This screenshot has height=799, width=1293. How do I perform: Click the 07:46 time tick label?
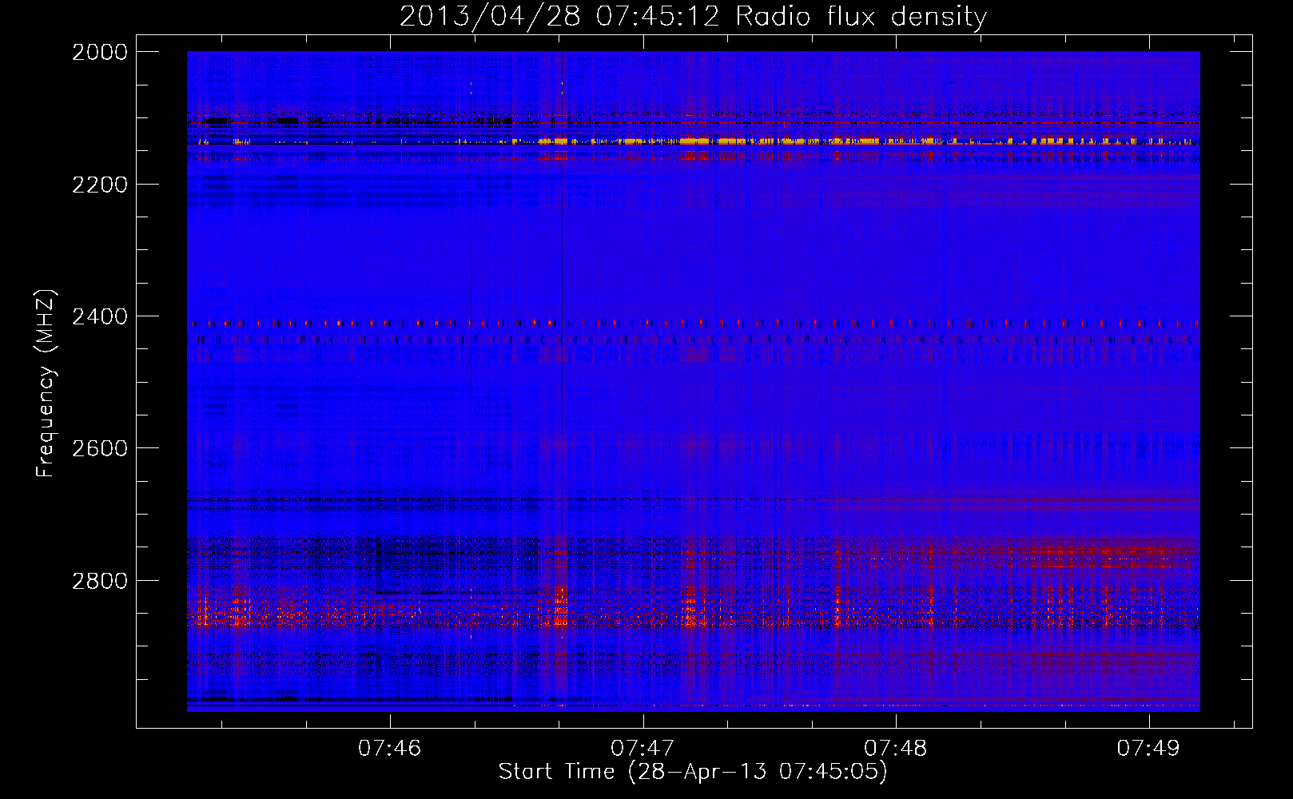tap(389, 749)
